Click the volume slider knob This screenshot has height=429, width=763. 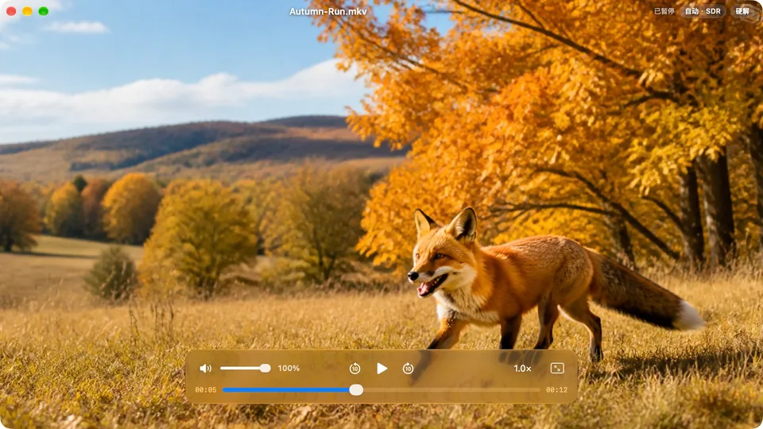(265, 368)
